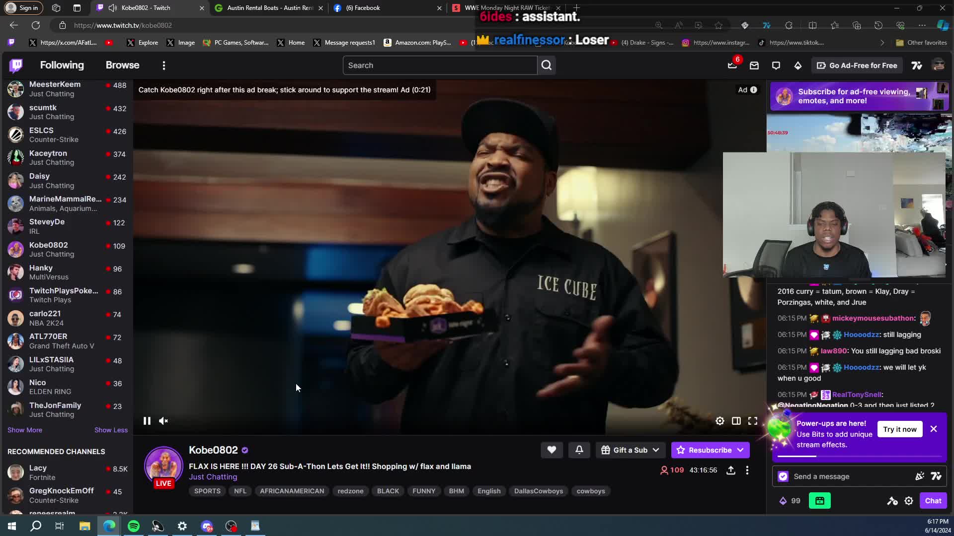Click the Kobe0802 profile avatar

tap(163, 467)
